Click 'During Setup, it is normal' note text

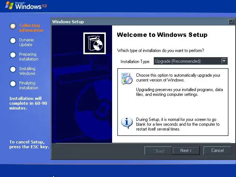[x=178, y=124]
